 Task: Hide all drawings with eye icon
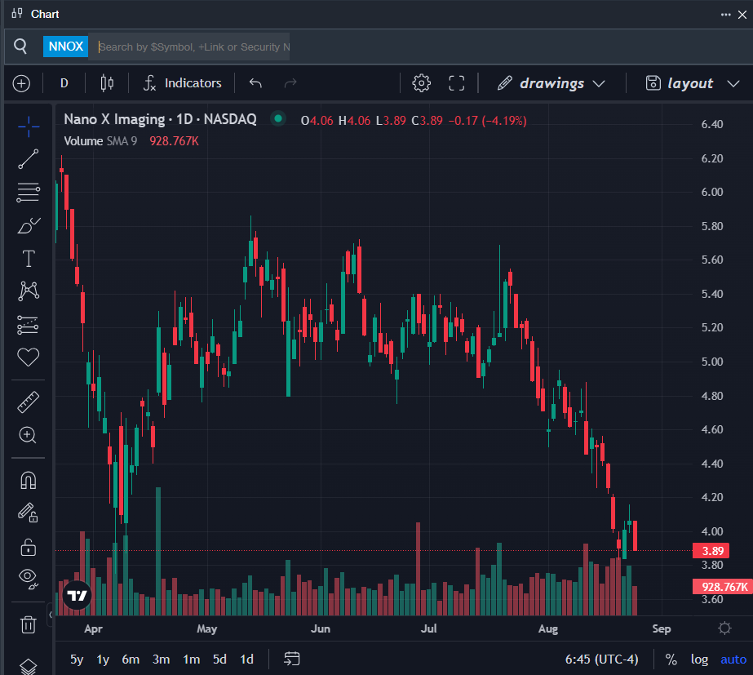[28, 579]
